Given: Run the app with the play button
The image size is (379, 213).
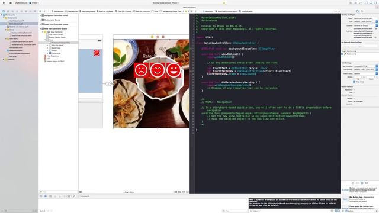Looking at the screenshot, I should pyautogui.click(x=4, y=2).
